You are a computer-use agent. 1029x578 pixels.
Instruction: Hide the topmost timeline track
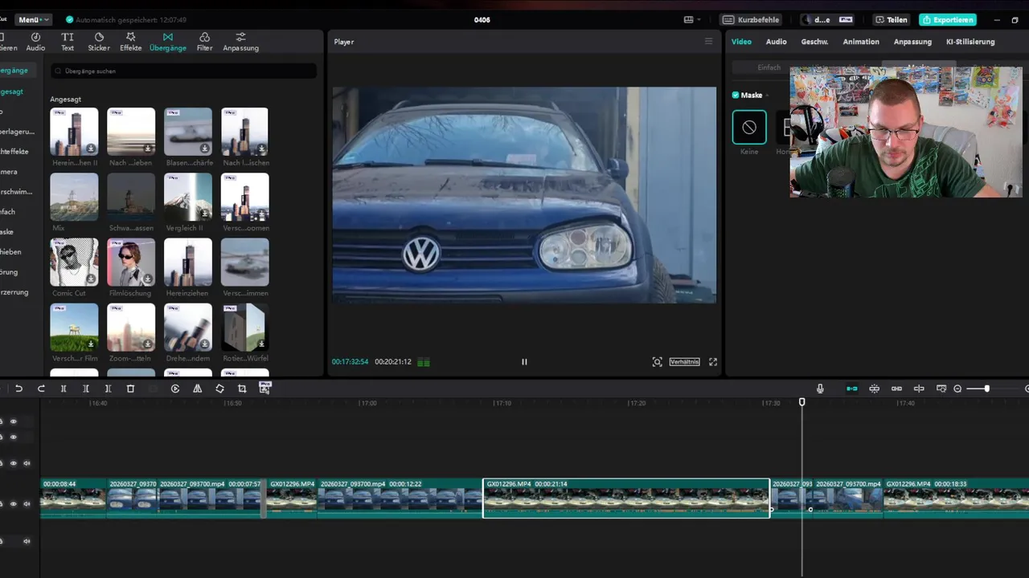[x=13, y=421]
